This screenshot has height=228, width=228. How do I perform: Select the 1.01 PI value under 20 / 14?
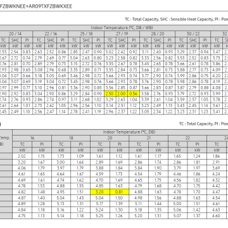click(x=27, y=106)
